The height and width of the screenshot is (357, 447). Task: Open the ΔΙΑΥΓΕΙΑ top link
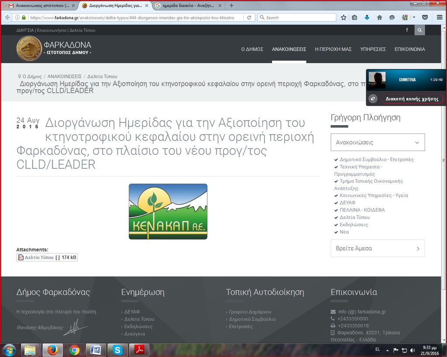pyautogui.click(x=25, y=30)
